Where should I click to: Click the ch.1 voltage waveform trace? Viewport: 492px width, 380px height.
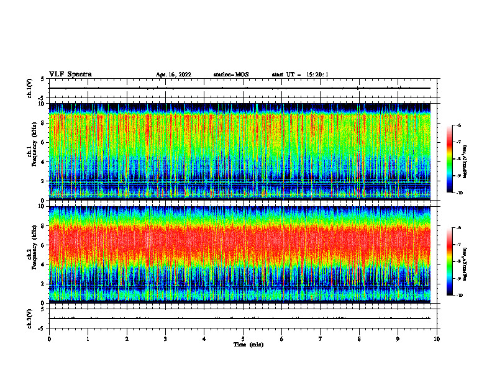pyautogui.click(x=240, y=88)
